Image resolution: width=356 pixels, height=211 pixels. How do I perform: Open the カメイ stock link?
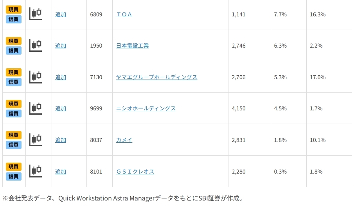click(124, 140)
